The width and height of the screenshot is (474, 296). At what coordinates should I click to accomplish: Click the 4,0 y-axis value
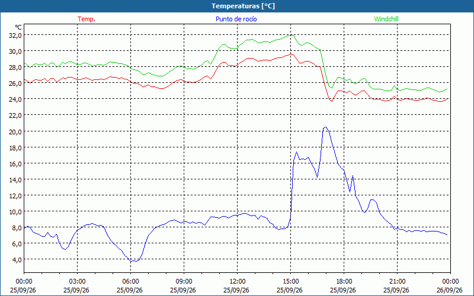click(x=17, y=260)
